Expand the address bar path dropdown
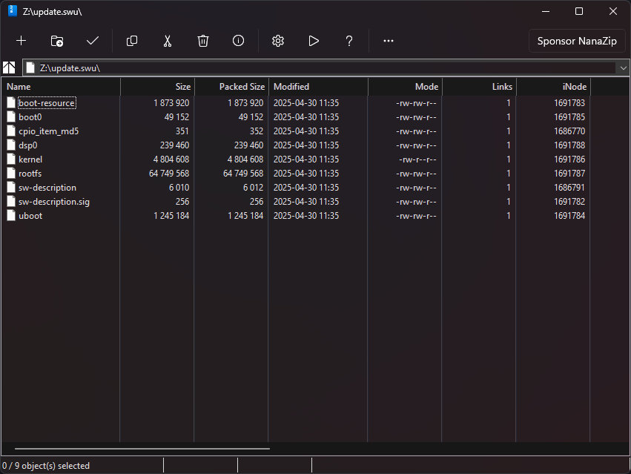 coord(622,68)
